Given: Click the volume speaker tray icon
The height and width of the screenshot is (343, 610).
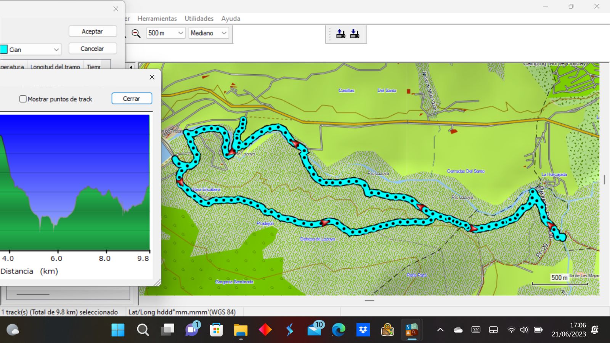Looking at the screenshot, I should click(x=525, y=330).
